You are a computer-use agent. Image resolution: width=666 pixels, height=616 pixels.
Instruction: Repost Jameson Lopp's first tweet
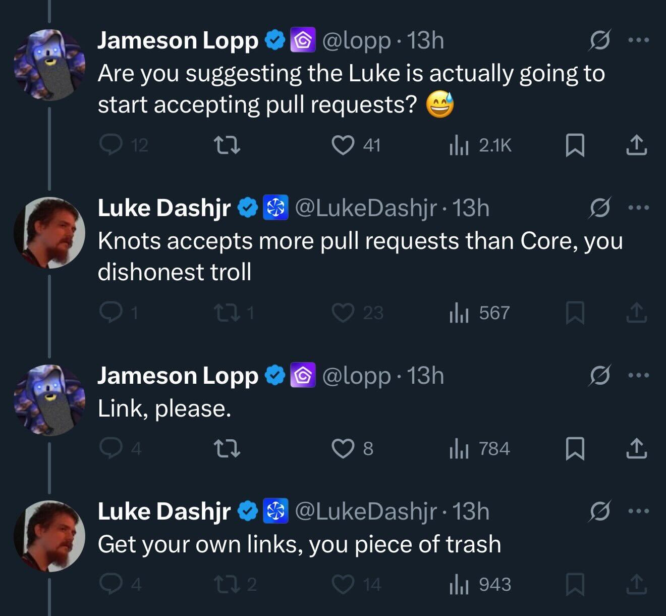click(228, 145)
